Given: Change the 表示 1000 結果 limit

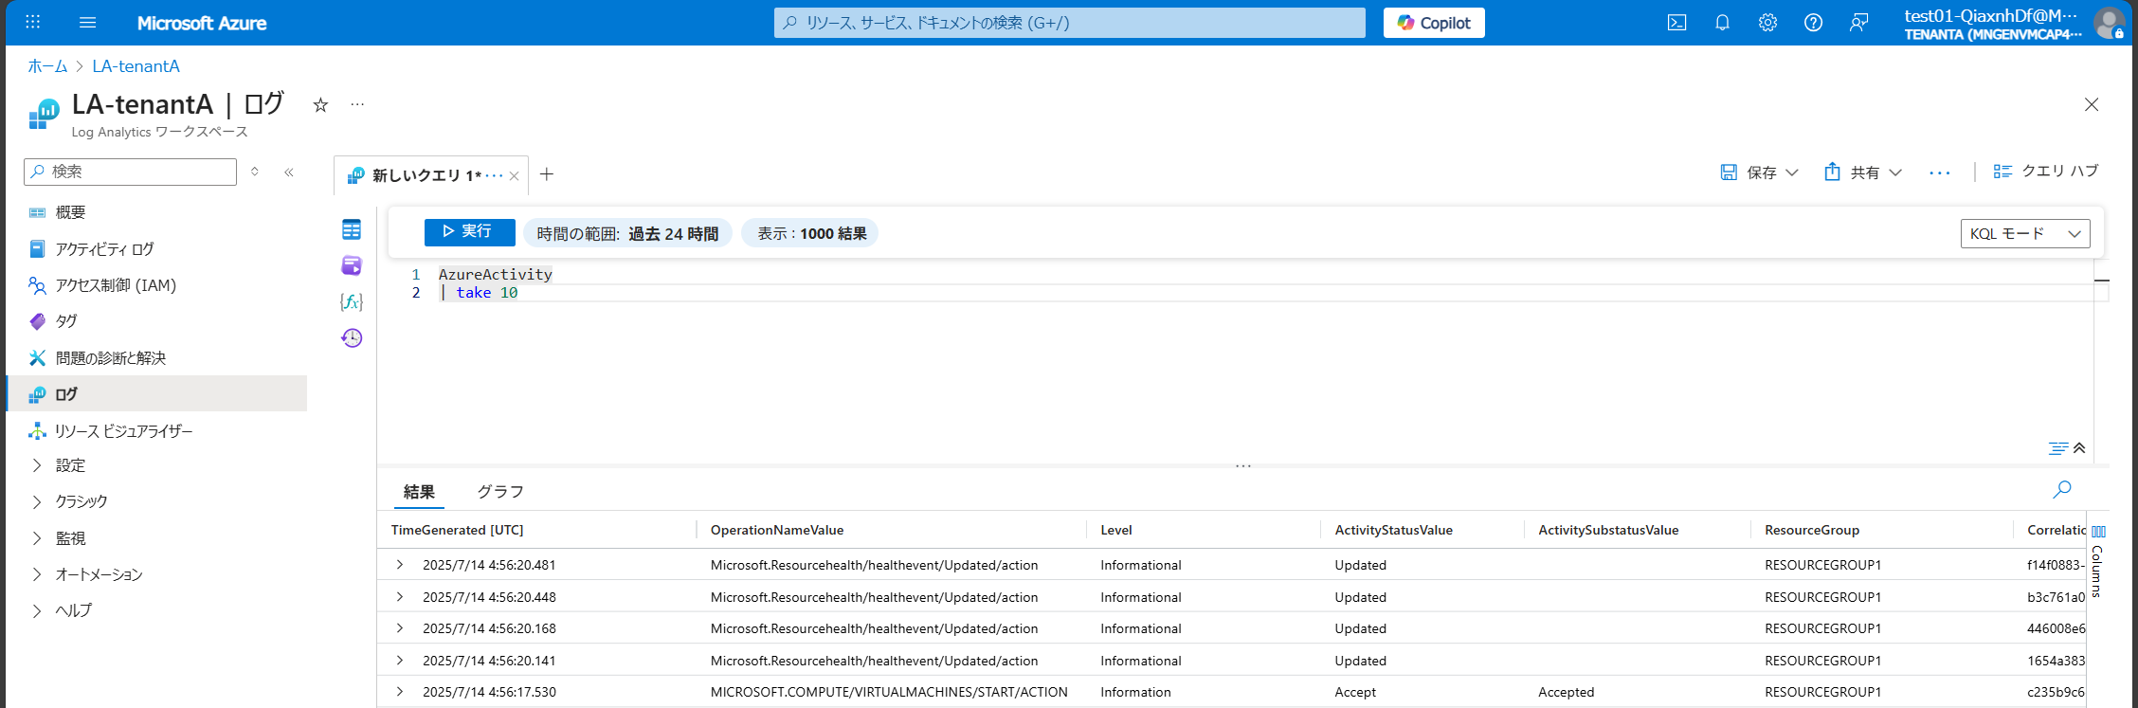Looking at the screenshot, I should [x=811, y=233].
